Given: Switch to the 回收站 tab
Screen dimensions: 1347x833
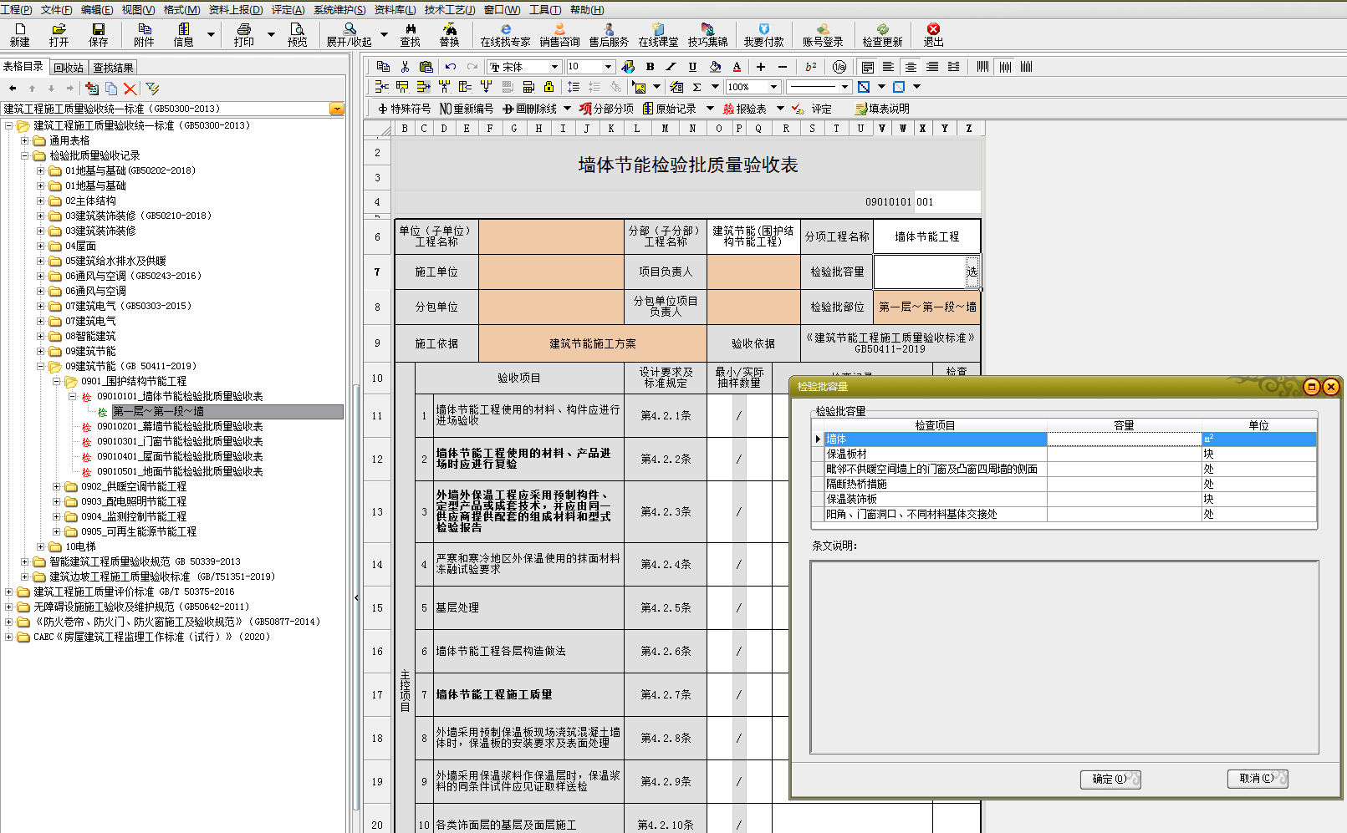Looking at the screenshot, I should point(69,68).
